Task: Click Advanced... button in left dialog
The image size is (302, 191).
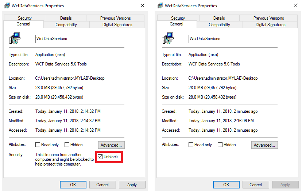Action: pos(111,145)
